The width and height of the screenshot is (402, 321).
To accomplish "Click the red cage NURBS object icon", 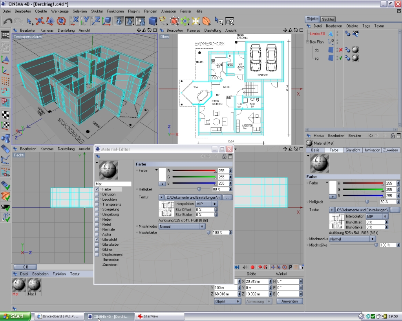I will 174,21.
